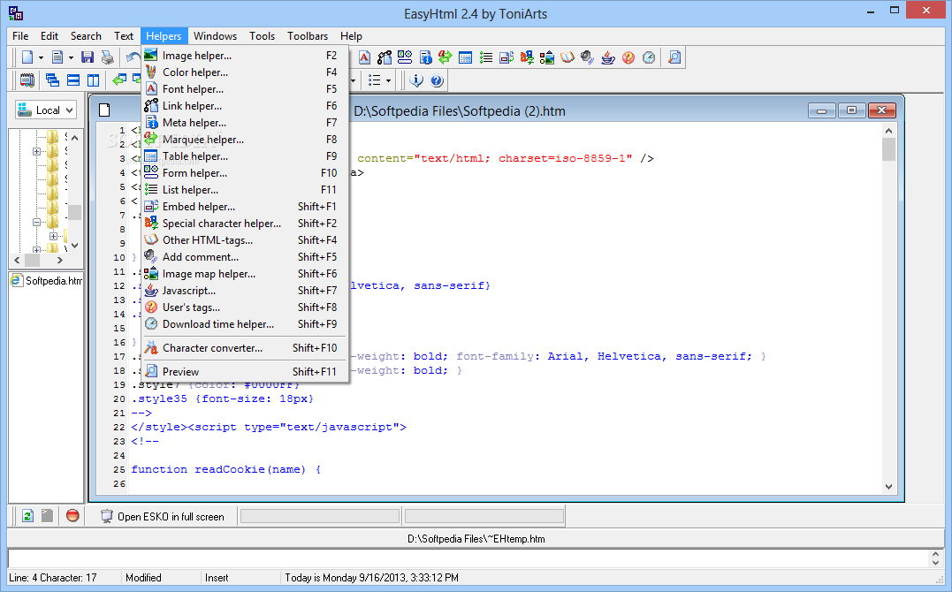Click the Javascript coffee cup toolbar icon

tap(608, 57)
